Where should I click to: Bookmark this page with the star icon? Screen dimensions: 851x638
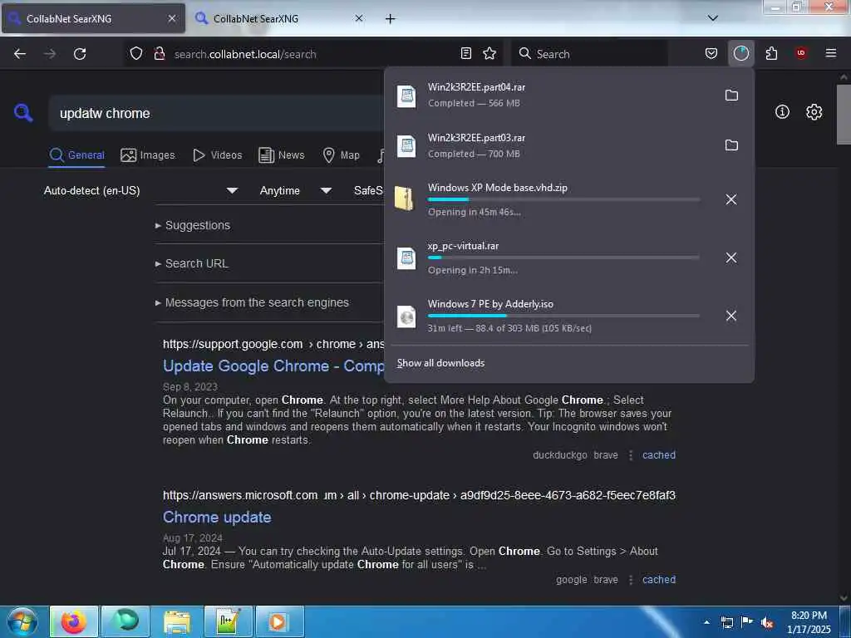489,53
